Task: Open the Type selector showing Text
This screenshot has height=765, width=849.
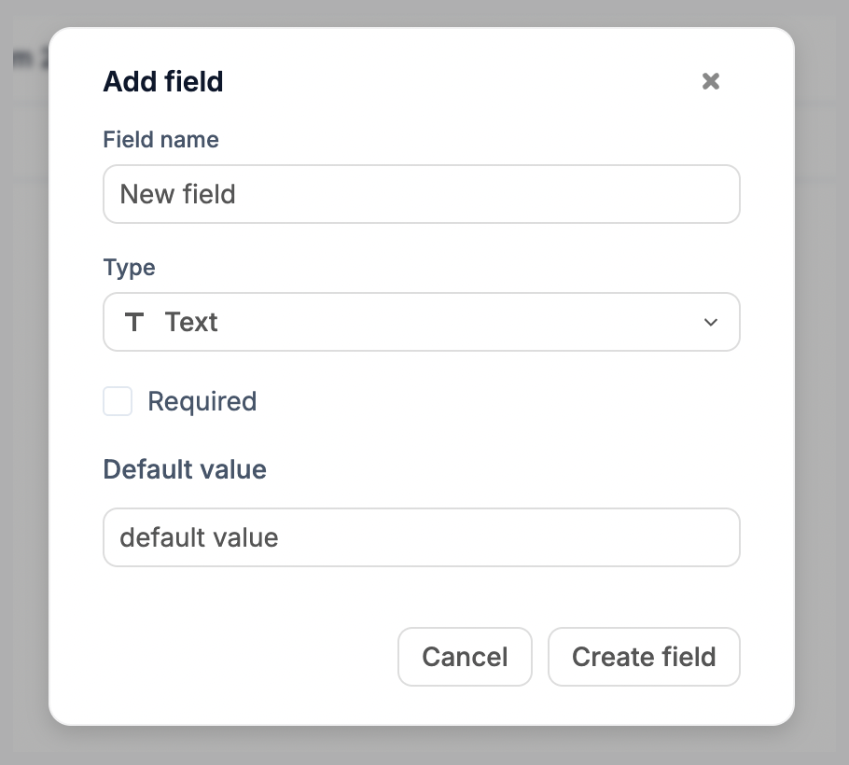Action: (x=421, y=323)
